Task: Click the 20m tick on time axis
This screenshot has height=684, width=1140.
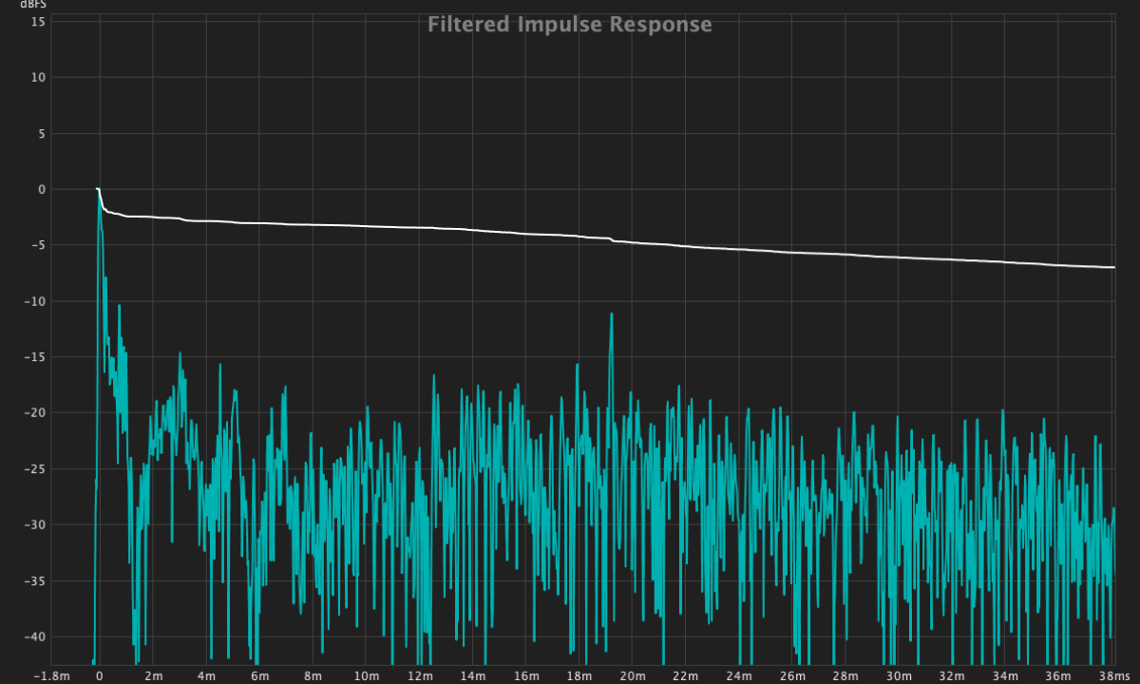Action: pos(633,675)
